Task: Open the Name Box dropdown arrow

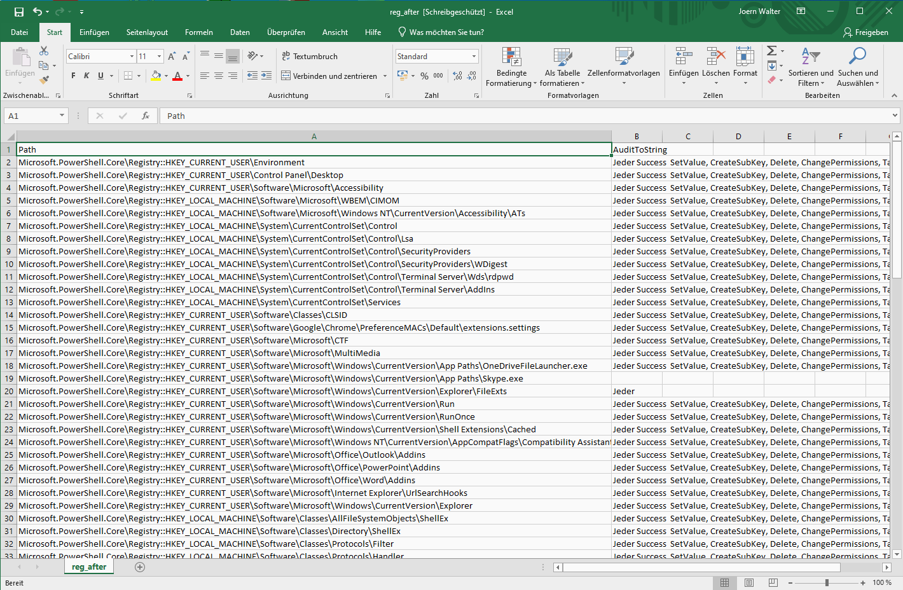Action: point(62,116)
